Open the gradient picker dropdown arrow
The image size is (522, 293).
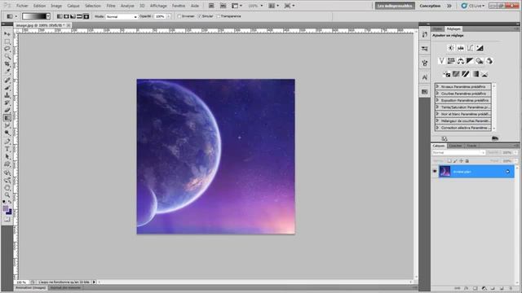point(48,16)
